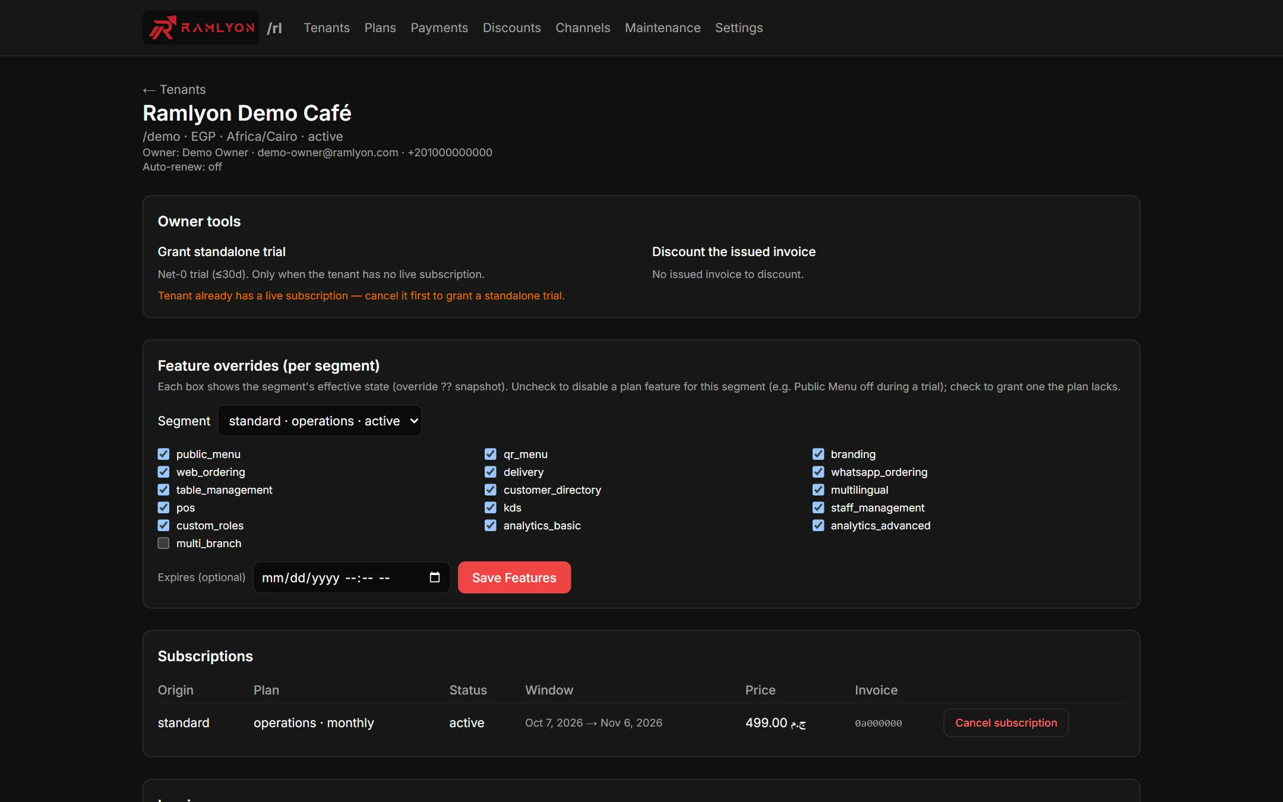Click invoice ID 0a000000
The image size is (1283, 802).
point(878,724)
